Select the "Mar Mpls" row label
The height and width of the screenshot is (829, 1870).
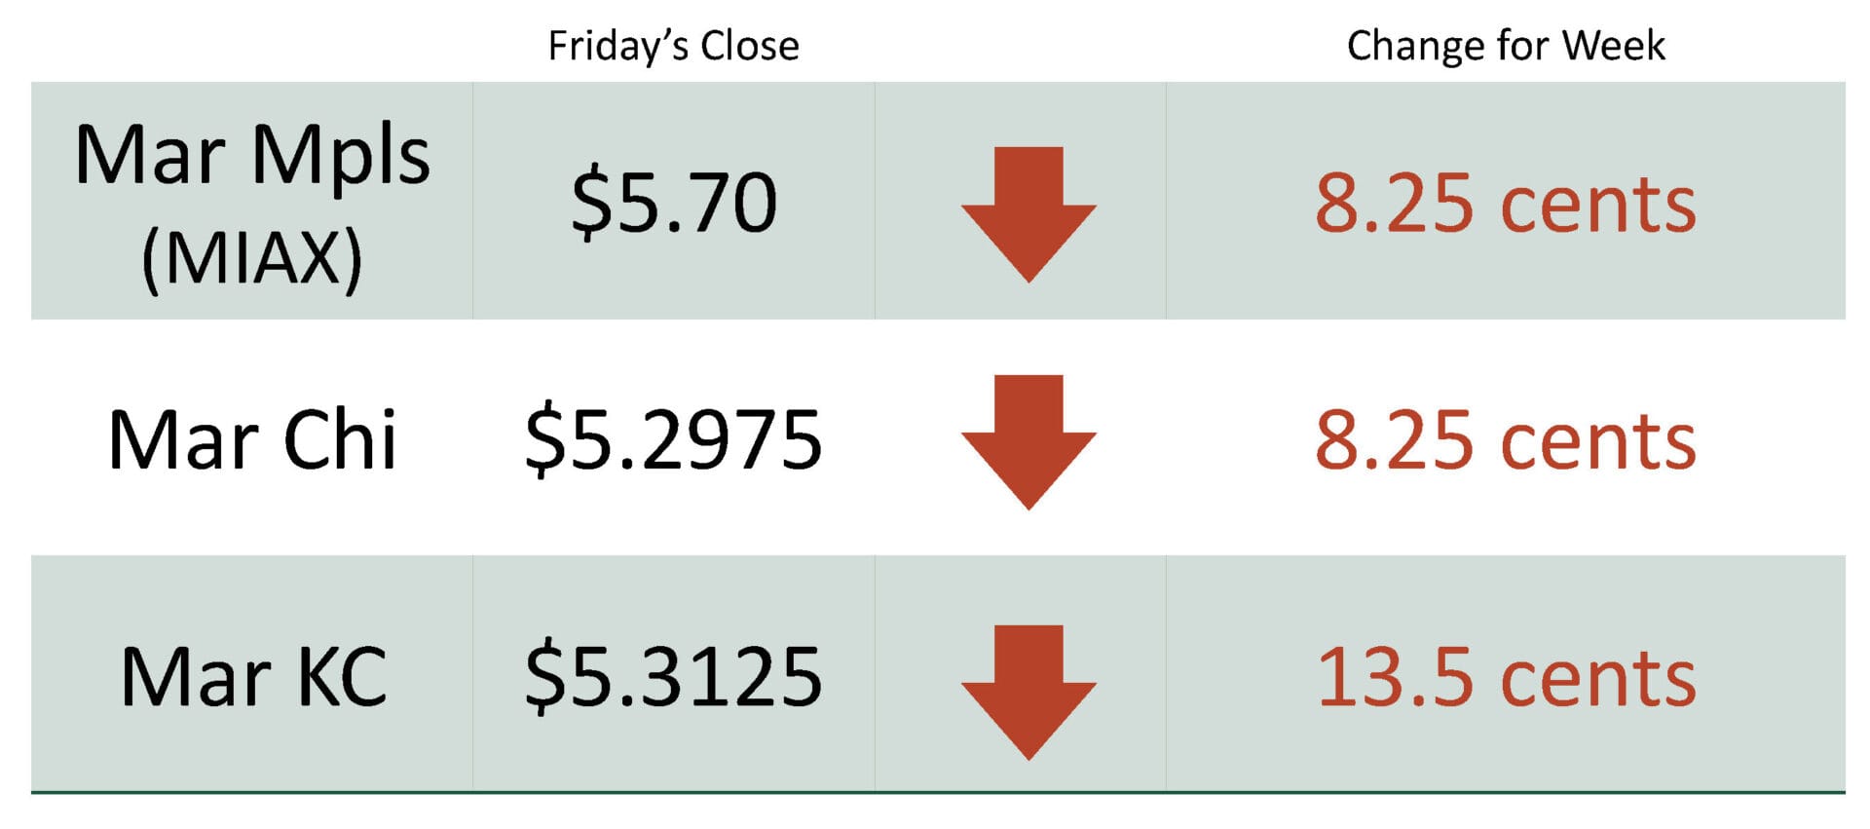click(x=252, y=155)
